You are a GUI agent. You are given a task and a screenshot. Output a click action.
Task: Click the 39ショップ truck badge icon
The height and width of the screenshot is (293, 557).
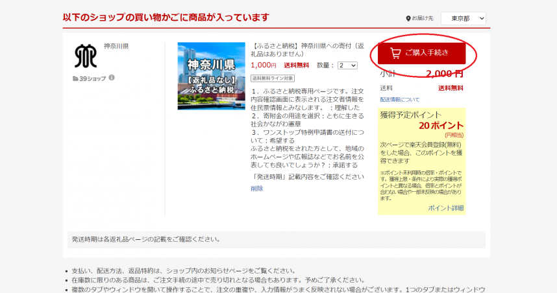pos(75,78)
